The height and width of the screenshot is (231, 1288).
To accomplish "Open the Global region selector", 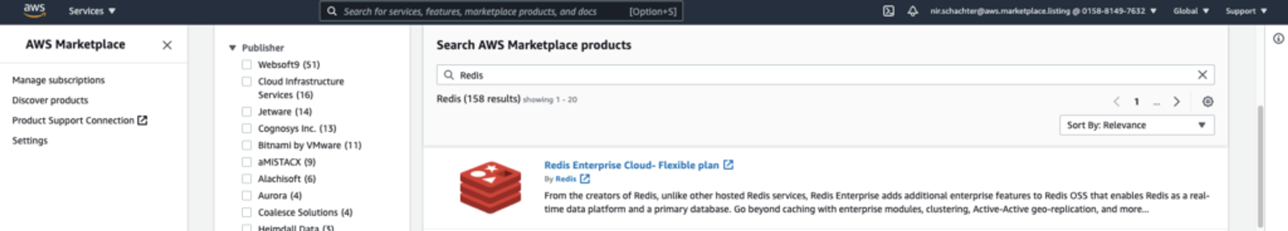I will tap(1190, 11).
